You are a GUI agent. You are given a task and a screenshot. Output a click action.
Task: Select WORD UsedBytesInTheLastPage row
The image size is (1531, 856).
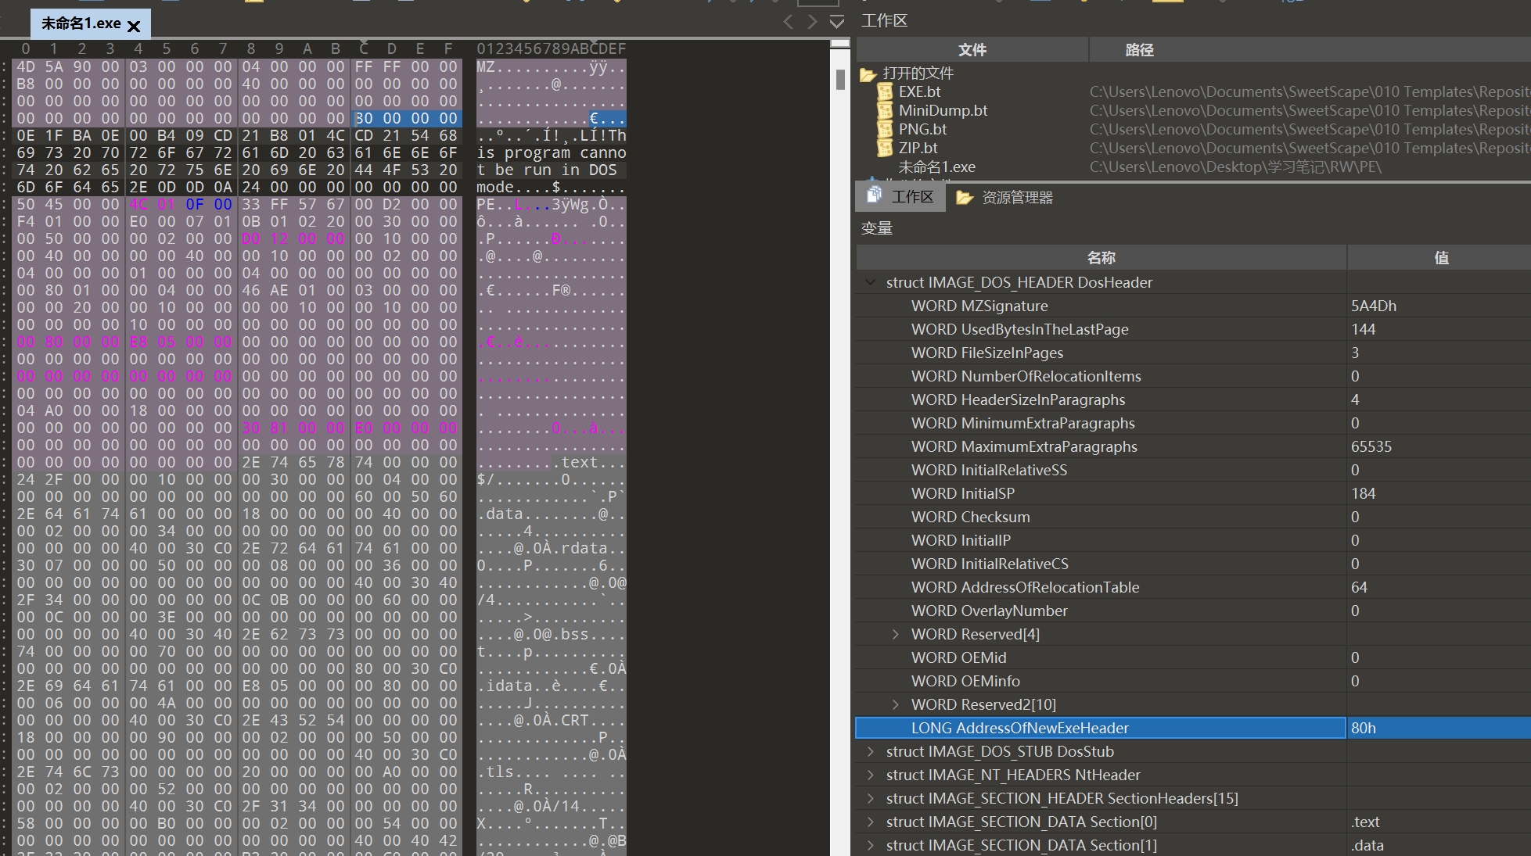[1193, 329]
